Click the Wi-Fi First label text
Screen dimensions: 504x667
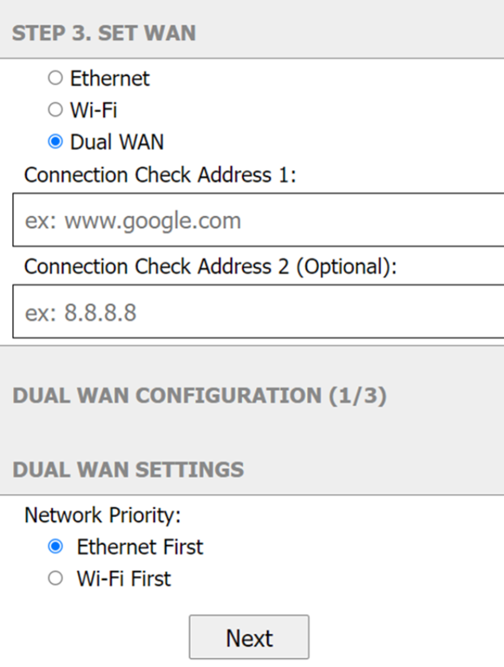tap(124, 579)
